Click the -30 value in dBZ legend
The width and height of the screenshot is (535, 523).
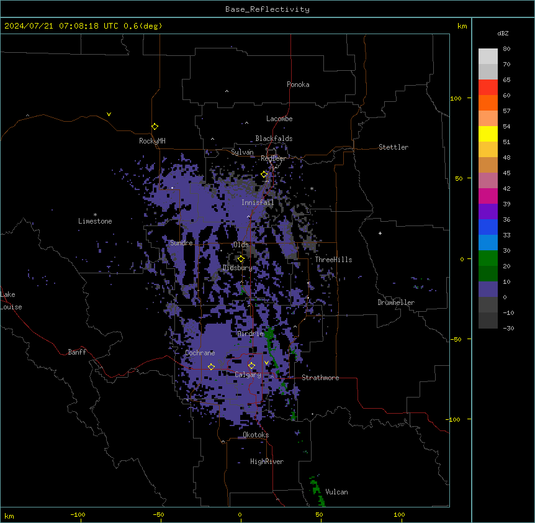[508, 329]
